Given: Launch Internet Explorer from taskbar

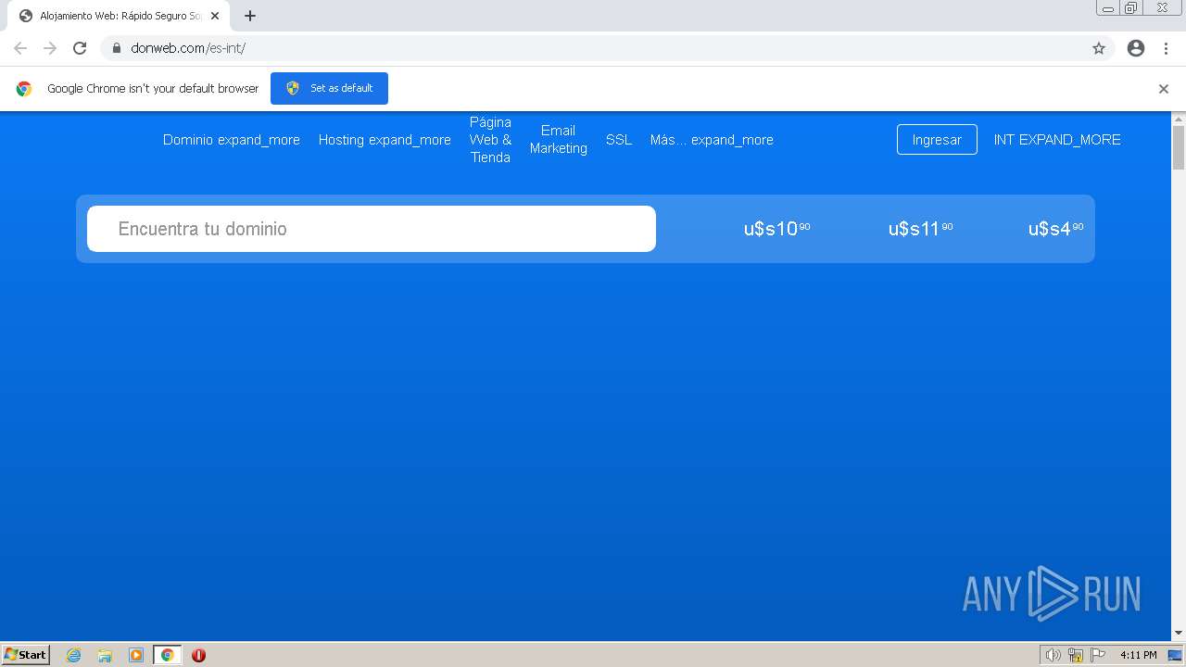Looking at the screenshot, I should [74, 655].
